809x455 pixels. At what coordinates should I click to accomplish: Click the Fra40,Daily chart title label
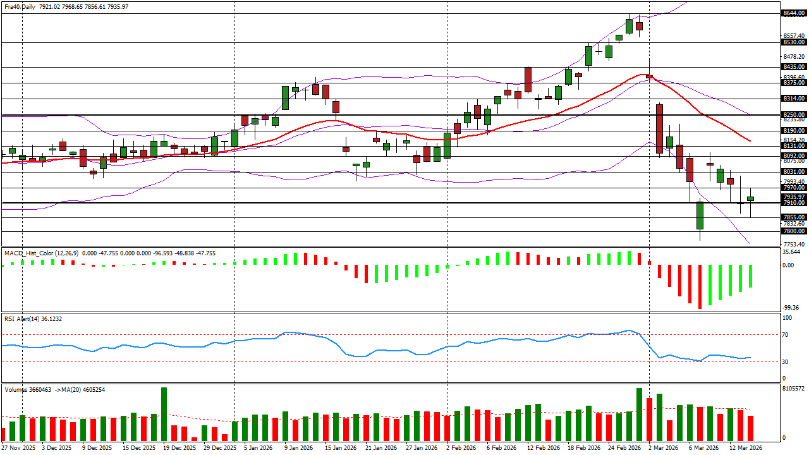tap(20, 6)
